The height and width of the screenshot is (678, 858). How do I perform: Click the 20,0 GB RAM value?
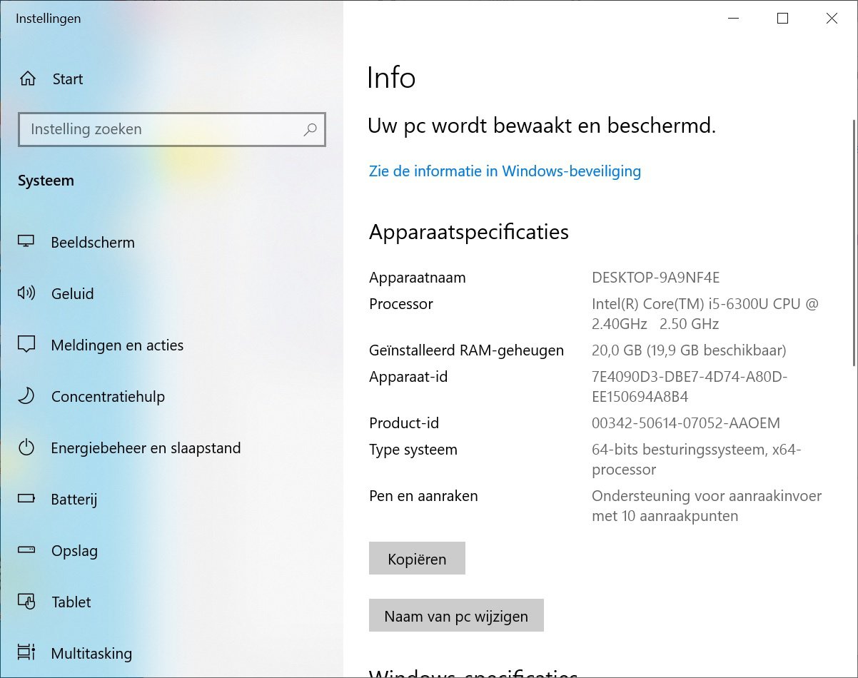pos(689,350)
